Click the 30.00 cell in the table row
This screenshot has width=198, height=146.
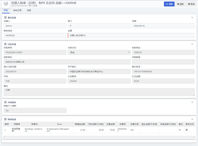point(96,130)
